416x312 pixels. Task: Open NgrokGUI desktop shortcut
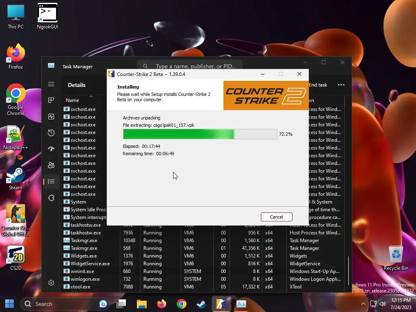(48, 16)
